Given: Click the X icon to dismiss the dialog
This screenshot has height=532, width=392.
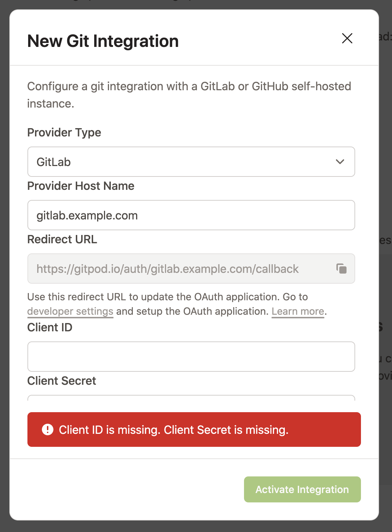Looking at the screenshot, I should [x=347, y=38].
